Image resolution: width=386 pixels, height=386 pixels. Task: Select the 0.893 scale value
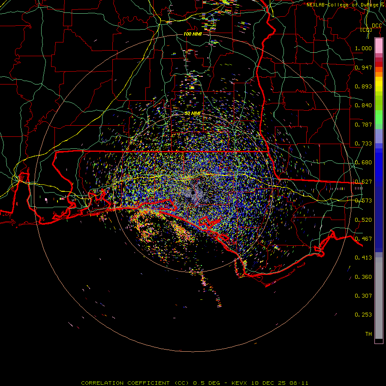363,86
